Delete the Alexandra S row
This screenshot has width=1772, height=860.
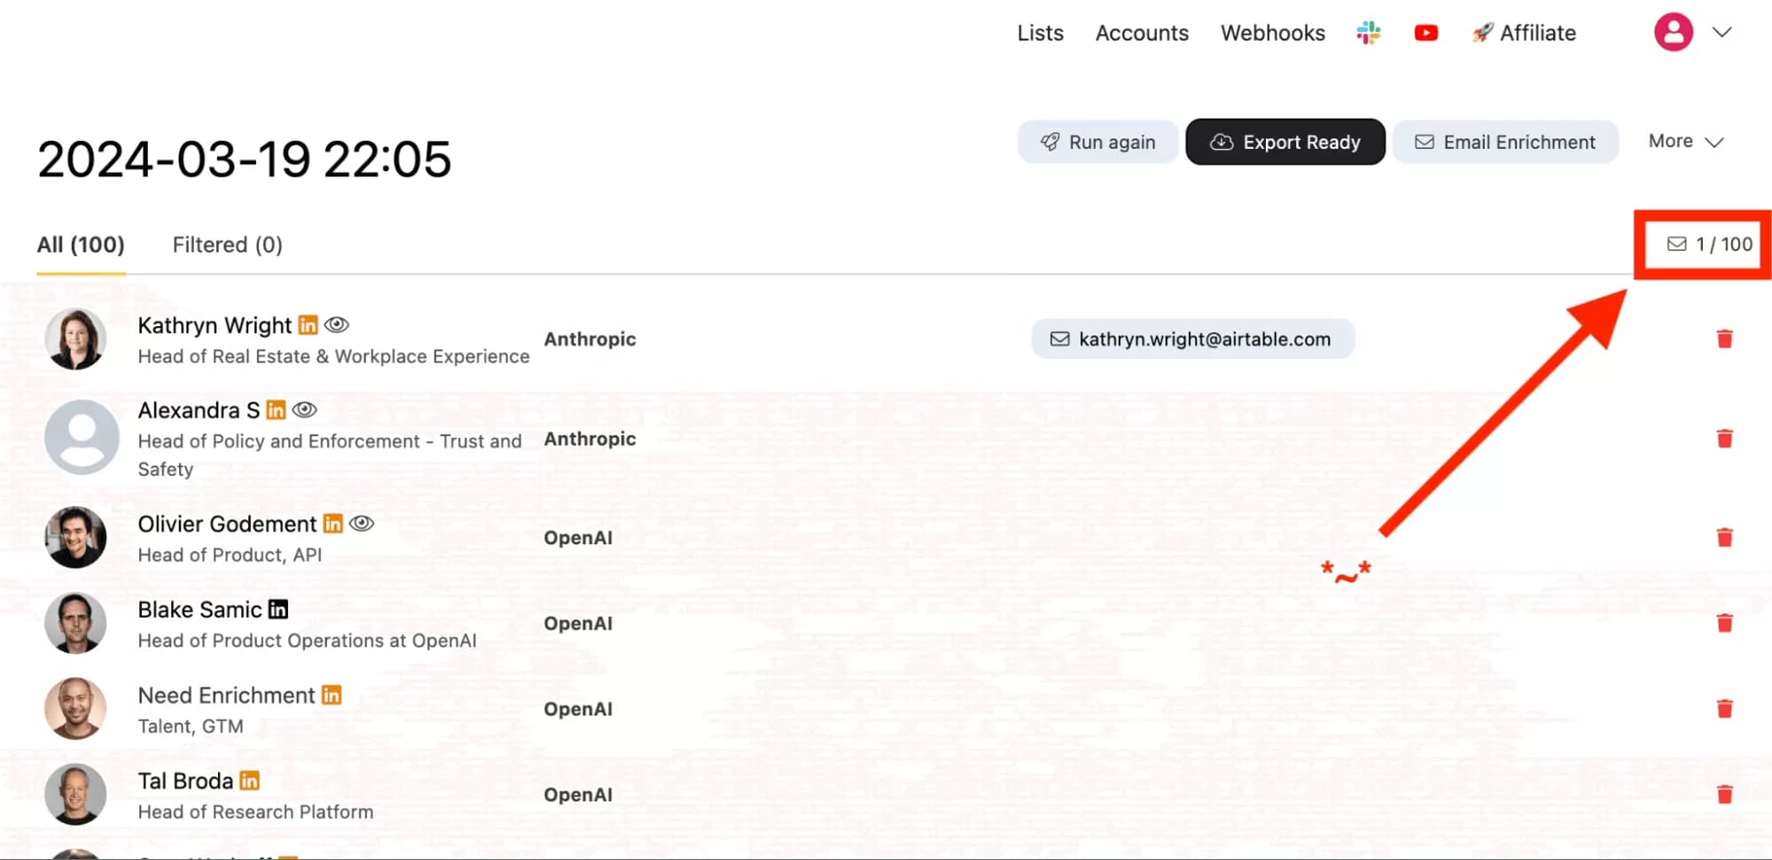1724,438
